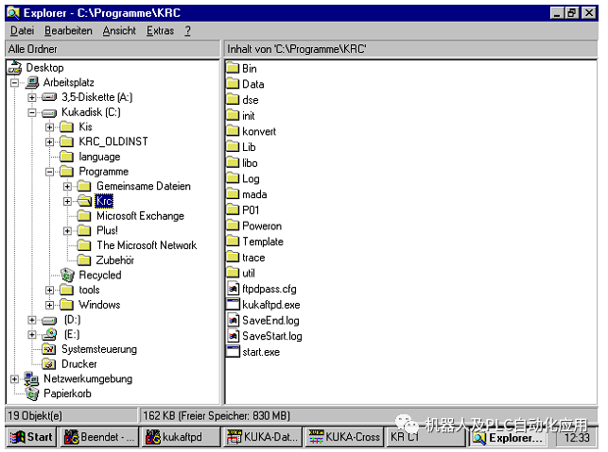The width and height of the screenshot is (608, 452).
Task: Click the Start button on taskbar
Action: [31, 437]
